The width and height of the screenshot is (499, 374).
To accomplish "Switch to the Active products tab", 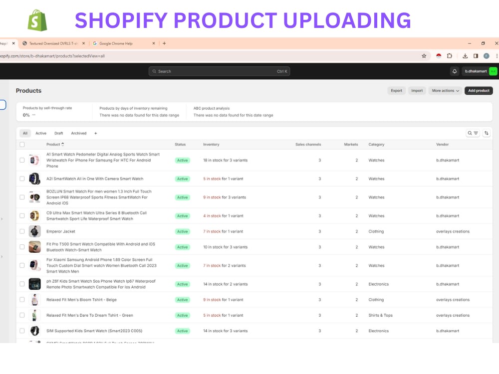I will [41, 133].
